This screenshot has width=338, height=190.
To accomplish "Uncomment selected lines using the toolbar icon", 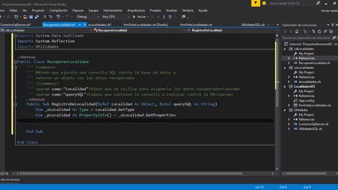I will coord(50,17).
